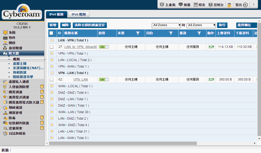
Task: Expand the LAN - LOCAL rule group
Action: (51, 60)
